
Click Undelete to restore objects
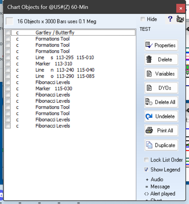click(161, 116)
